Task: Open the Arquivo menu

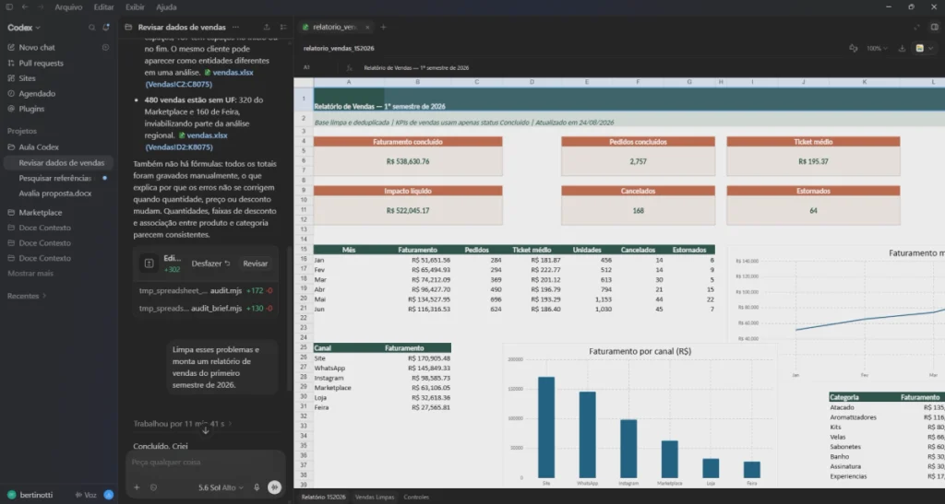Action: [x=68, y=7]
